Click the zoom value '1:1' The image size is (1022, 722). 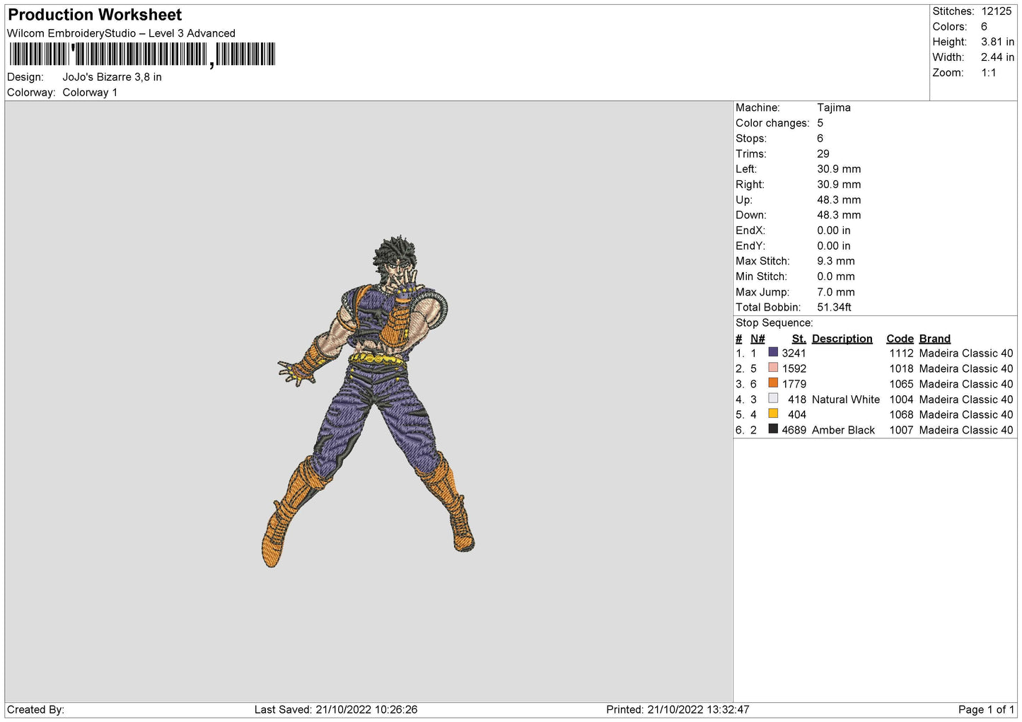pyautogui.click(x=988, y=73)
